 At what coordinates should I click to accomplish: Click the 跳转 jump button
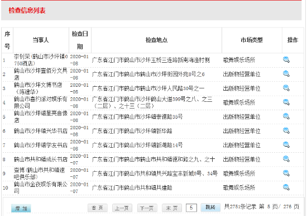[210, 208]
